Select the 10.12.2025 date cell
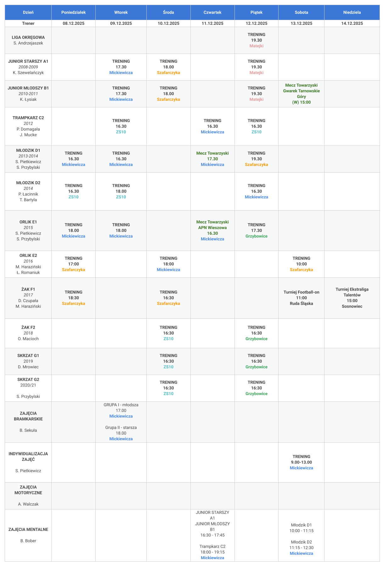The image size is (384, 568). (168, 24)
